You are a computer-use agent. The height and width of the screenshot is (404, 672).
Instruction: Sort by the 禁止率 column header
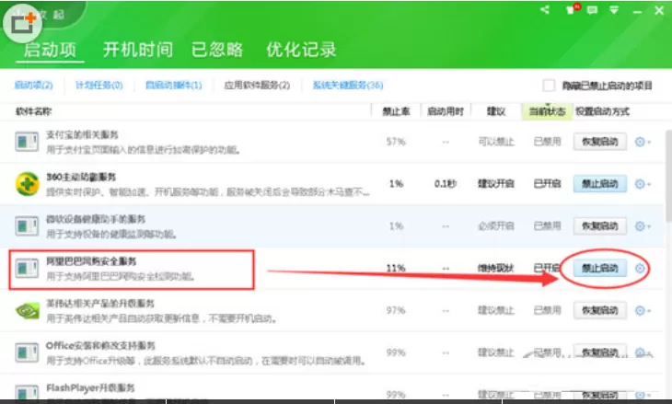[396, 111]
